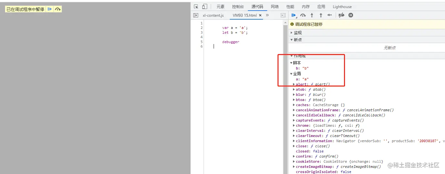Image resolution: width=445 pixels, height=174 pixels.
Task: Click line number 2 gutter
Action: 201,28
